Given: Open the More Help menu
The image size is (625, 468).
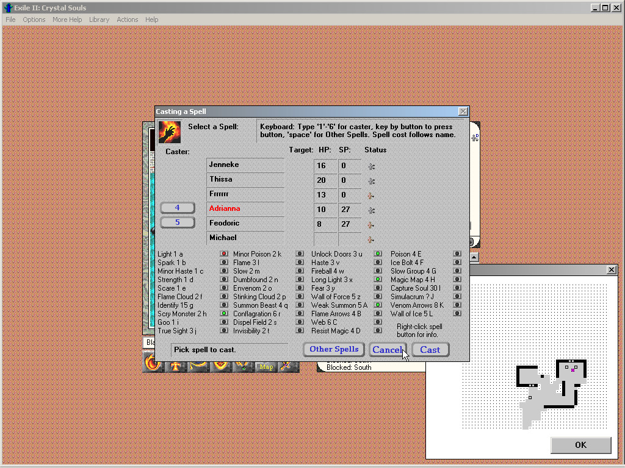Looking at the screenshot, I should (67, 19).
